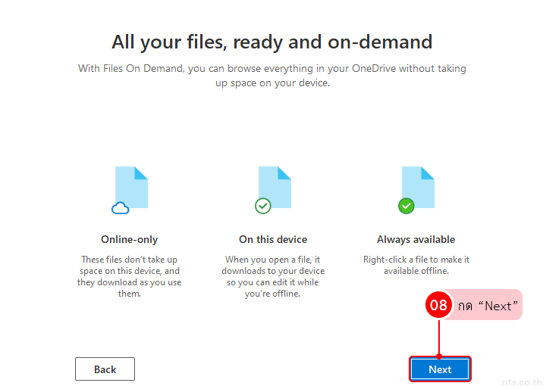The image size is (546, 389).
Task: Click the "These files don't take up space" description
Action: point(129,276)
